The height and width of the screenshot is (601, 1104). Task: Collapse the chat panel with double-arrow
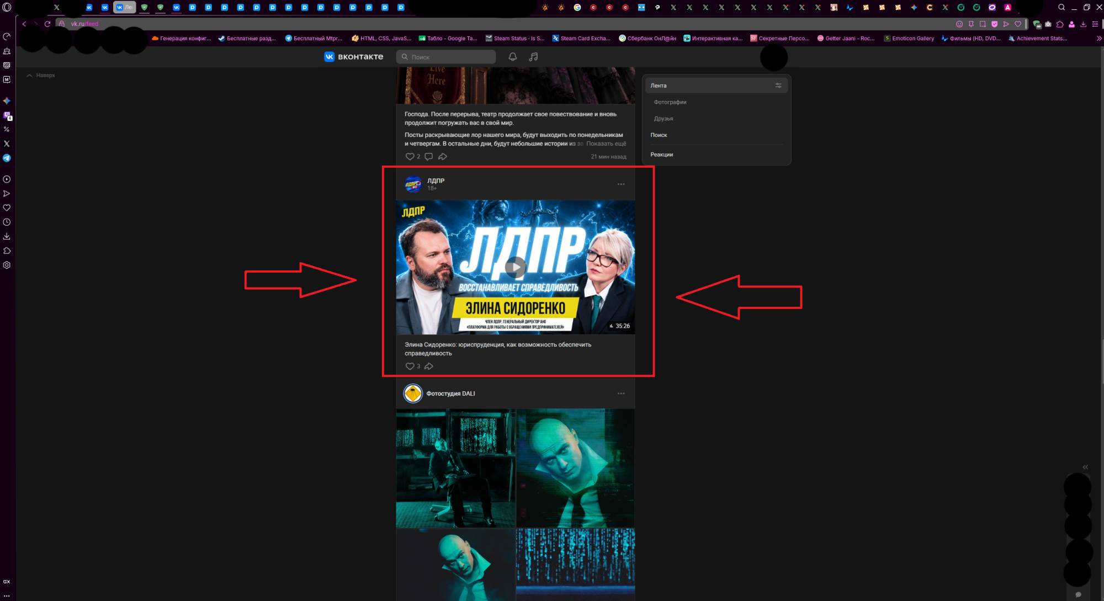click(x=1085, y=467)
